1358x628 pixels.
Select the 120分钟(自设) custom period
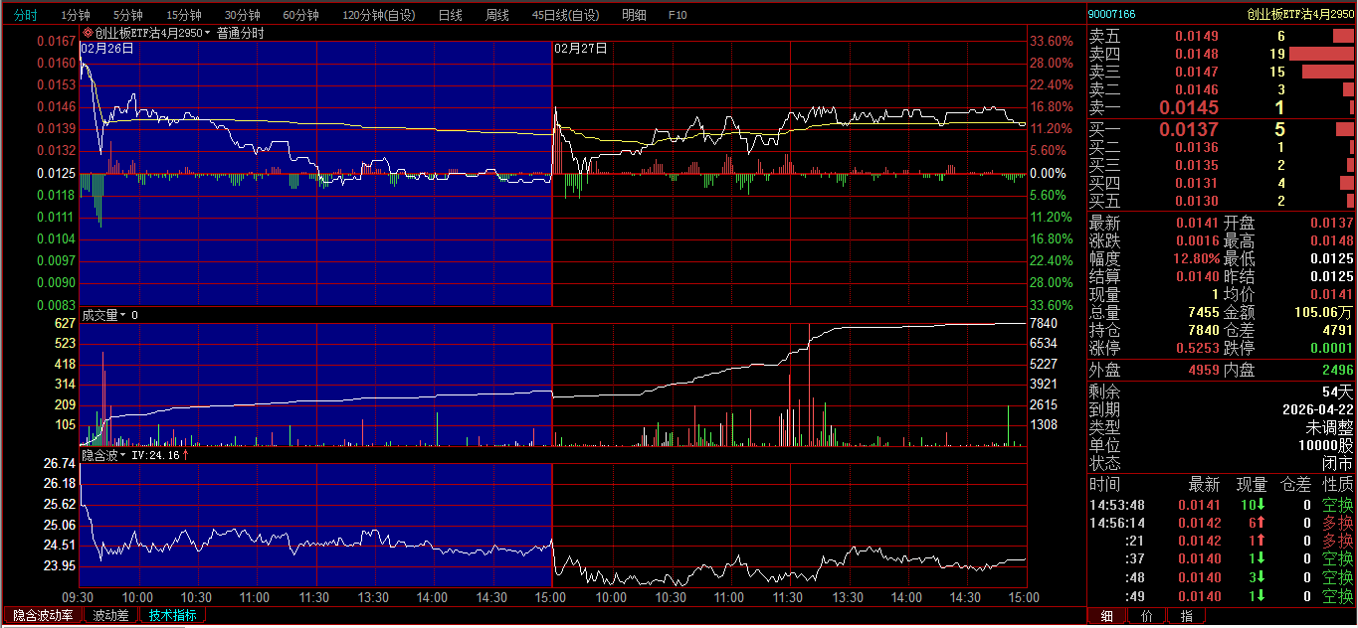(x=379, y=15)
